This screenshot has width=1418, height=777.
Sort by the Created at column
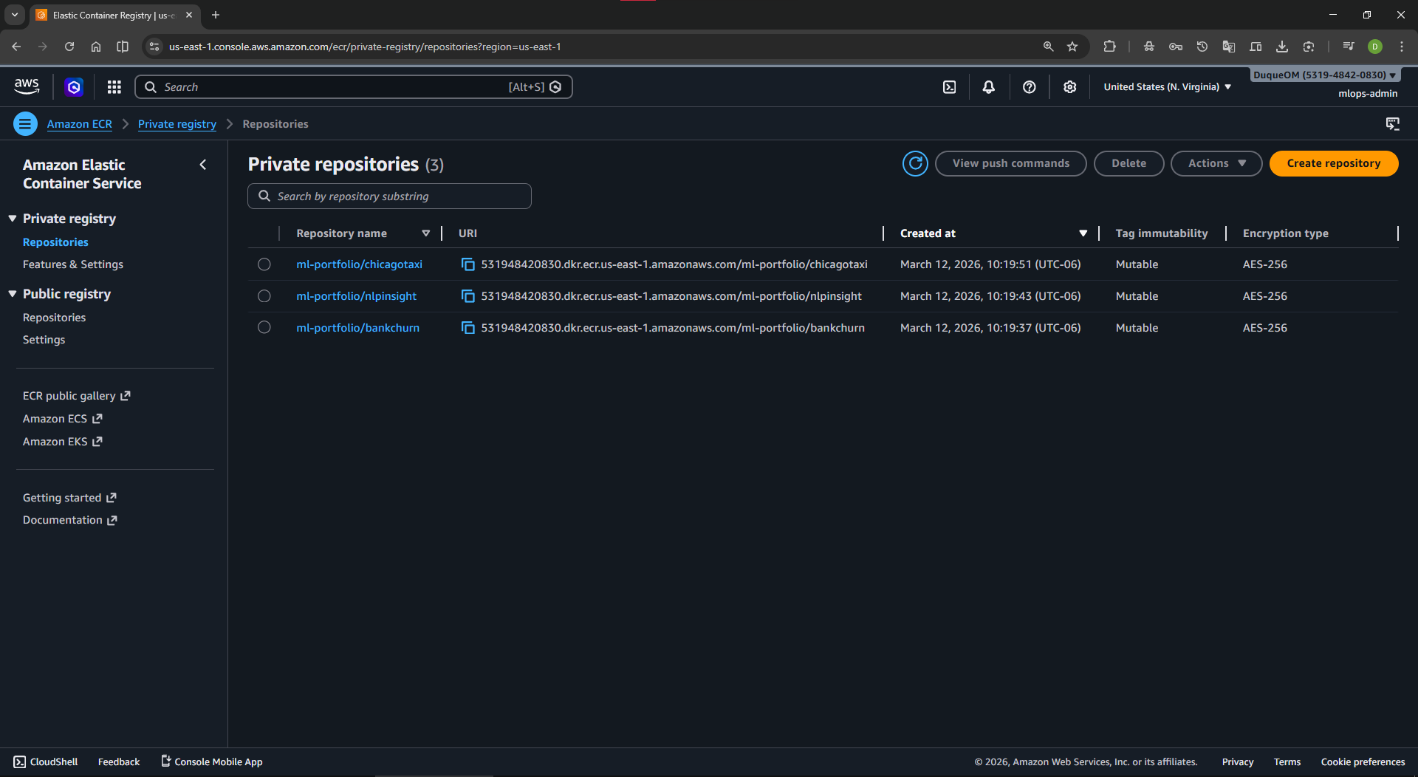(x=928, y=233)
